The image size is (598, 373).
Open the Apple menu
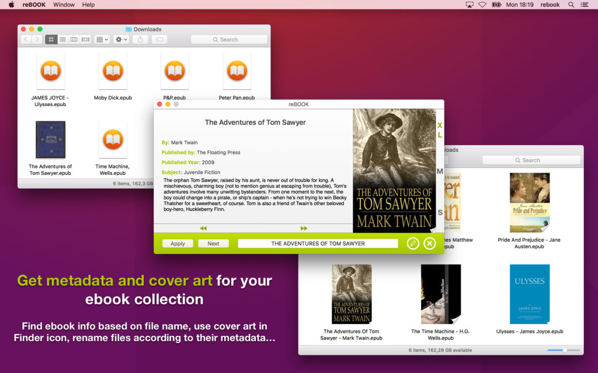click(x=12, y=5)
